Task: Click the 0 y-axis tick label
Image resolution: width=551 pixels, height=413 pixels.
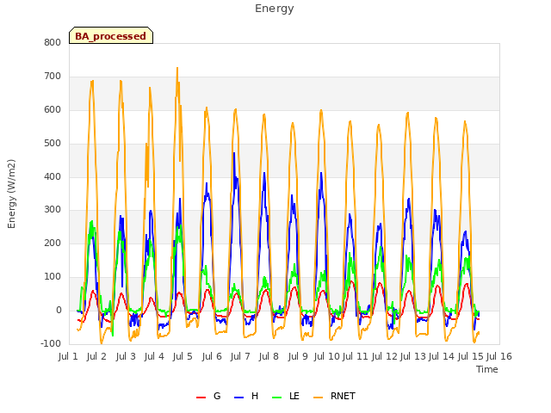Action: (x=59, y=311)
